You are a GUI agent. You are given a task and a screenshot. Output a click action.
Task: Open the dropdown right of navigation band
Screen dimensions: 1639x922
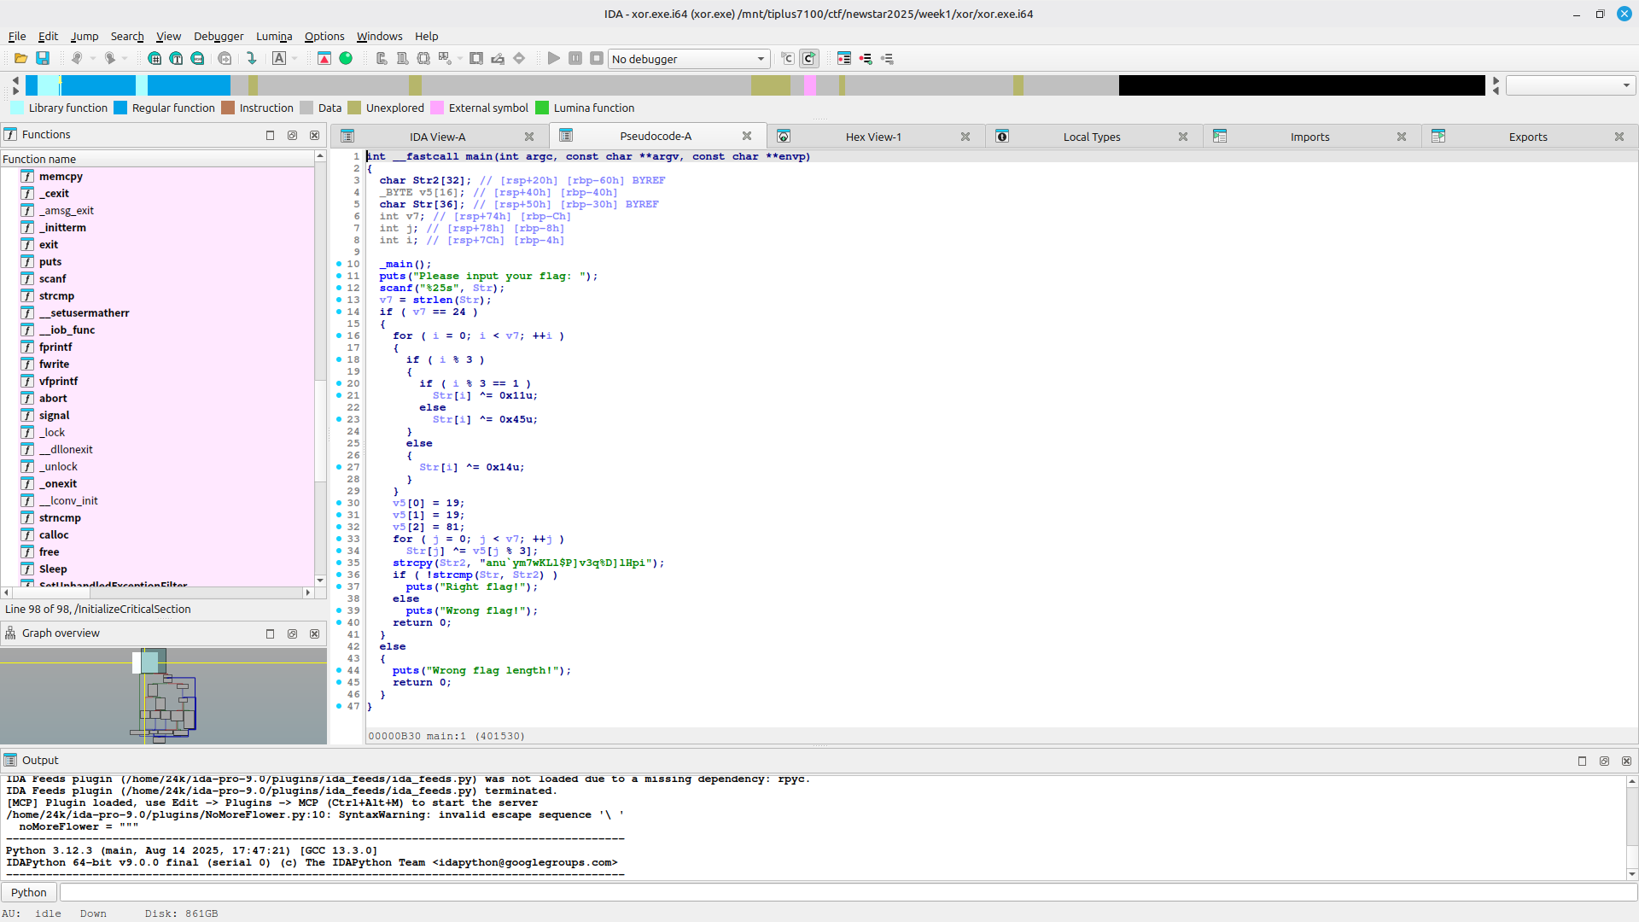[1570, 85]
